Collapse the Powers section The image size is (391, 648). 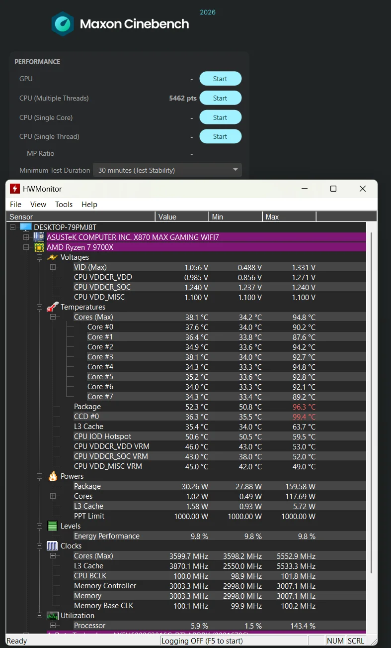coord(40,476)
